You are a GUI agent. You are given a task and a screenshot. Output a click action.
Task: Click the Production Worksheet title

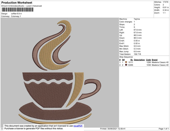(17, 3)
